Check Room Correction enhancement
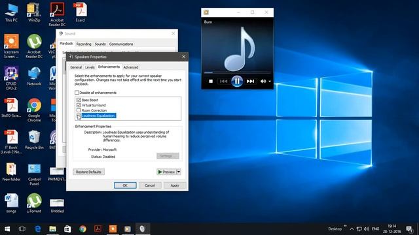Screen dimensions: 419x235 [79, 110]
